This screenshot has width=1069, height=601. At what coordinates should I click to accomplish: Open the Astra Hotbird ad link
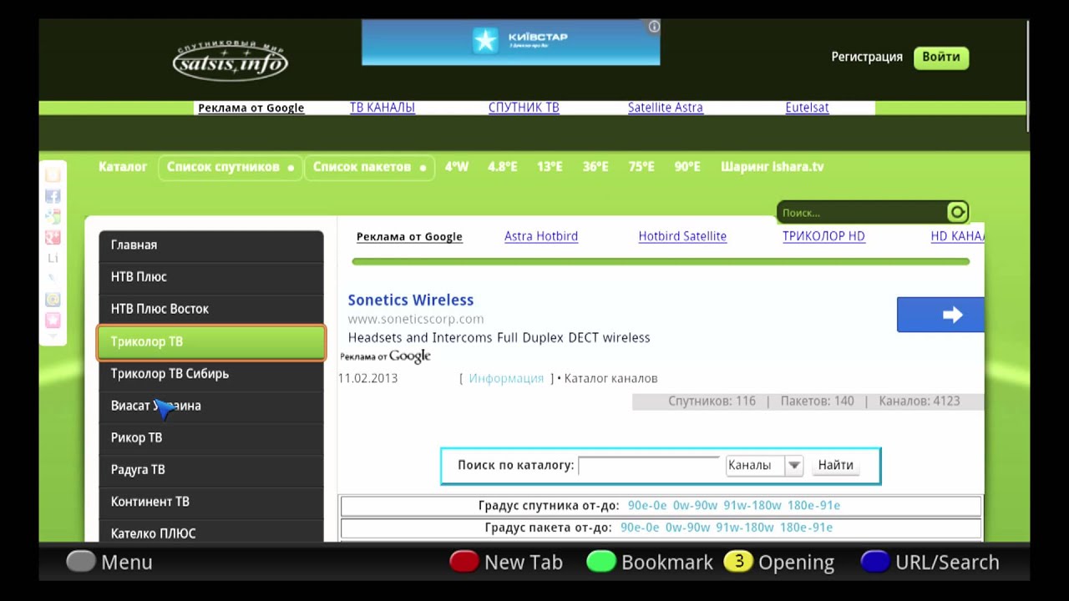coord(541,236)
